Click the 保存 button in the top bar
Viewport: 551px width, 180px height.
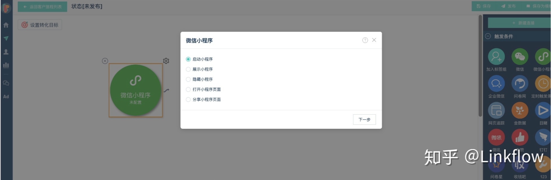coord(484,6)
